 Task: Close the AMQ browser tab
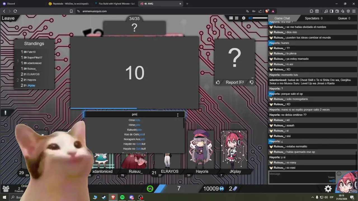tap(180, 4)
